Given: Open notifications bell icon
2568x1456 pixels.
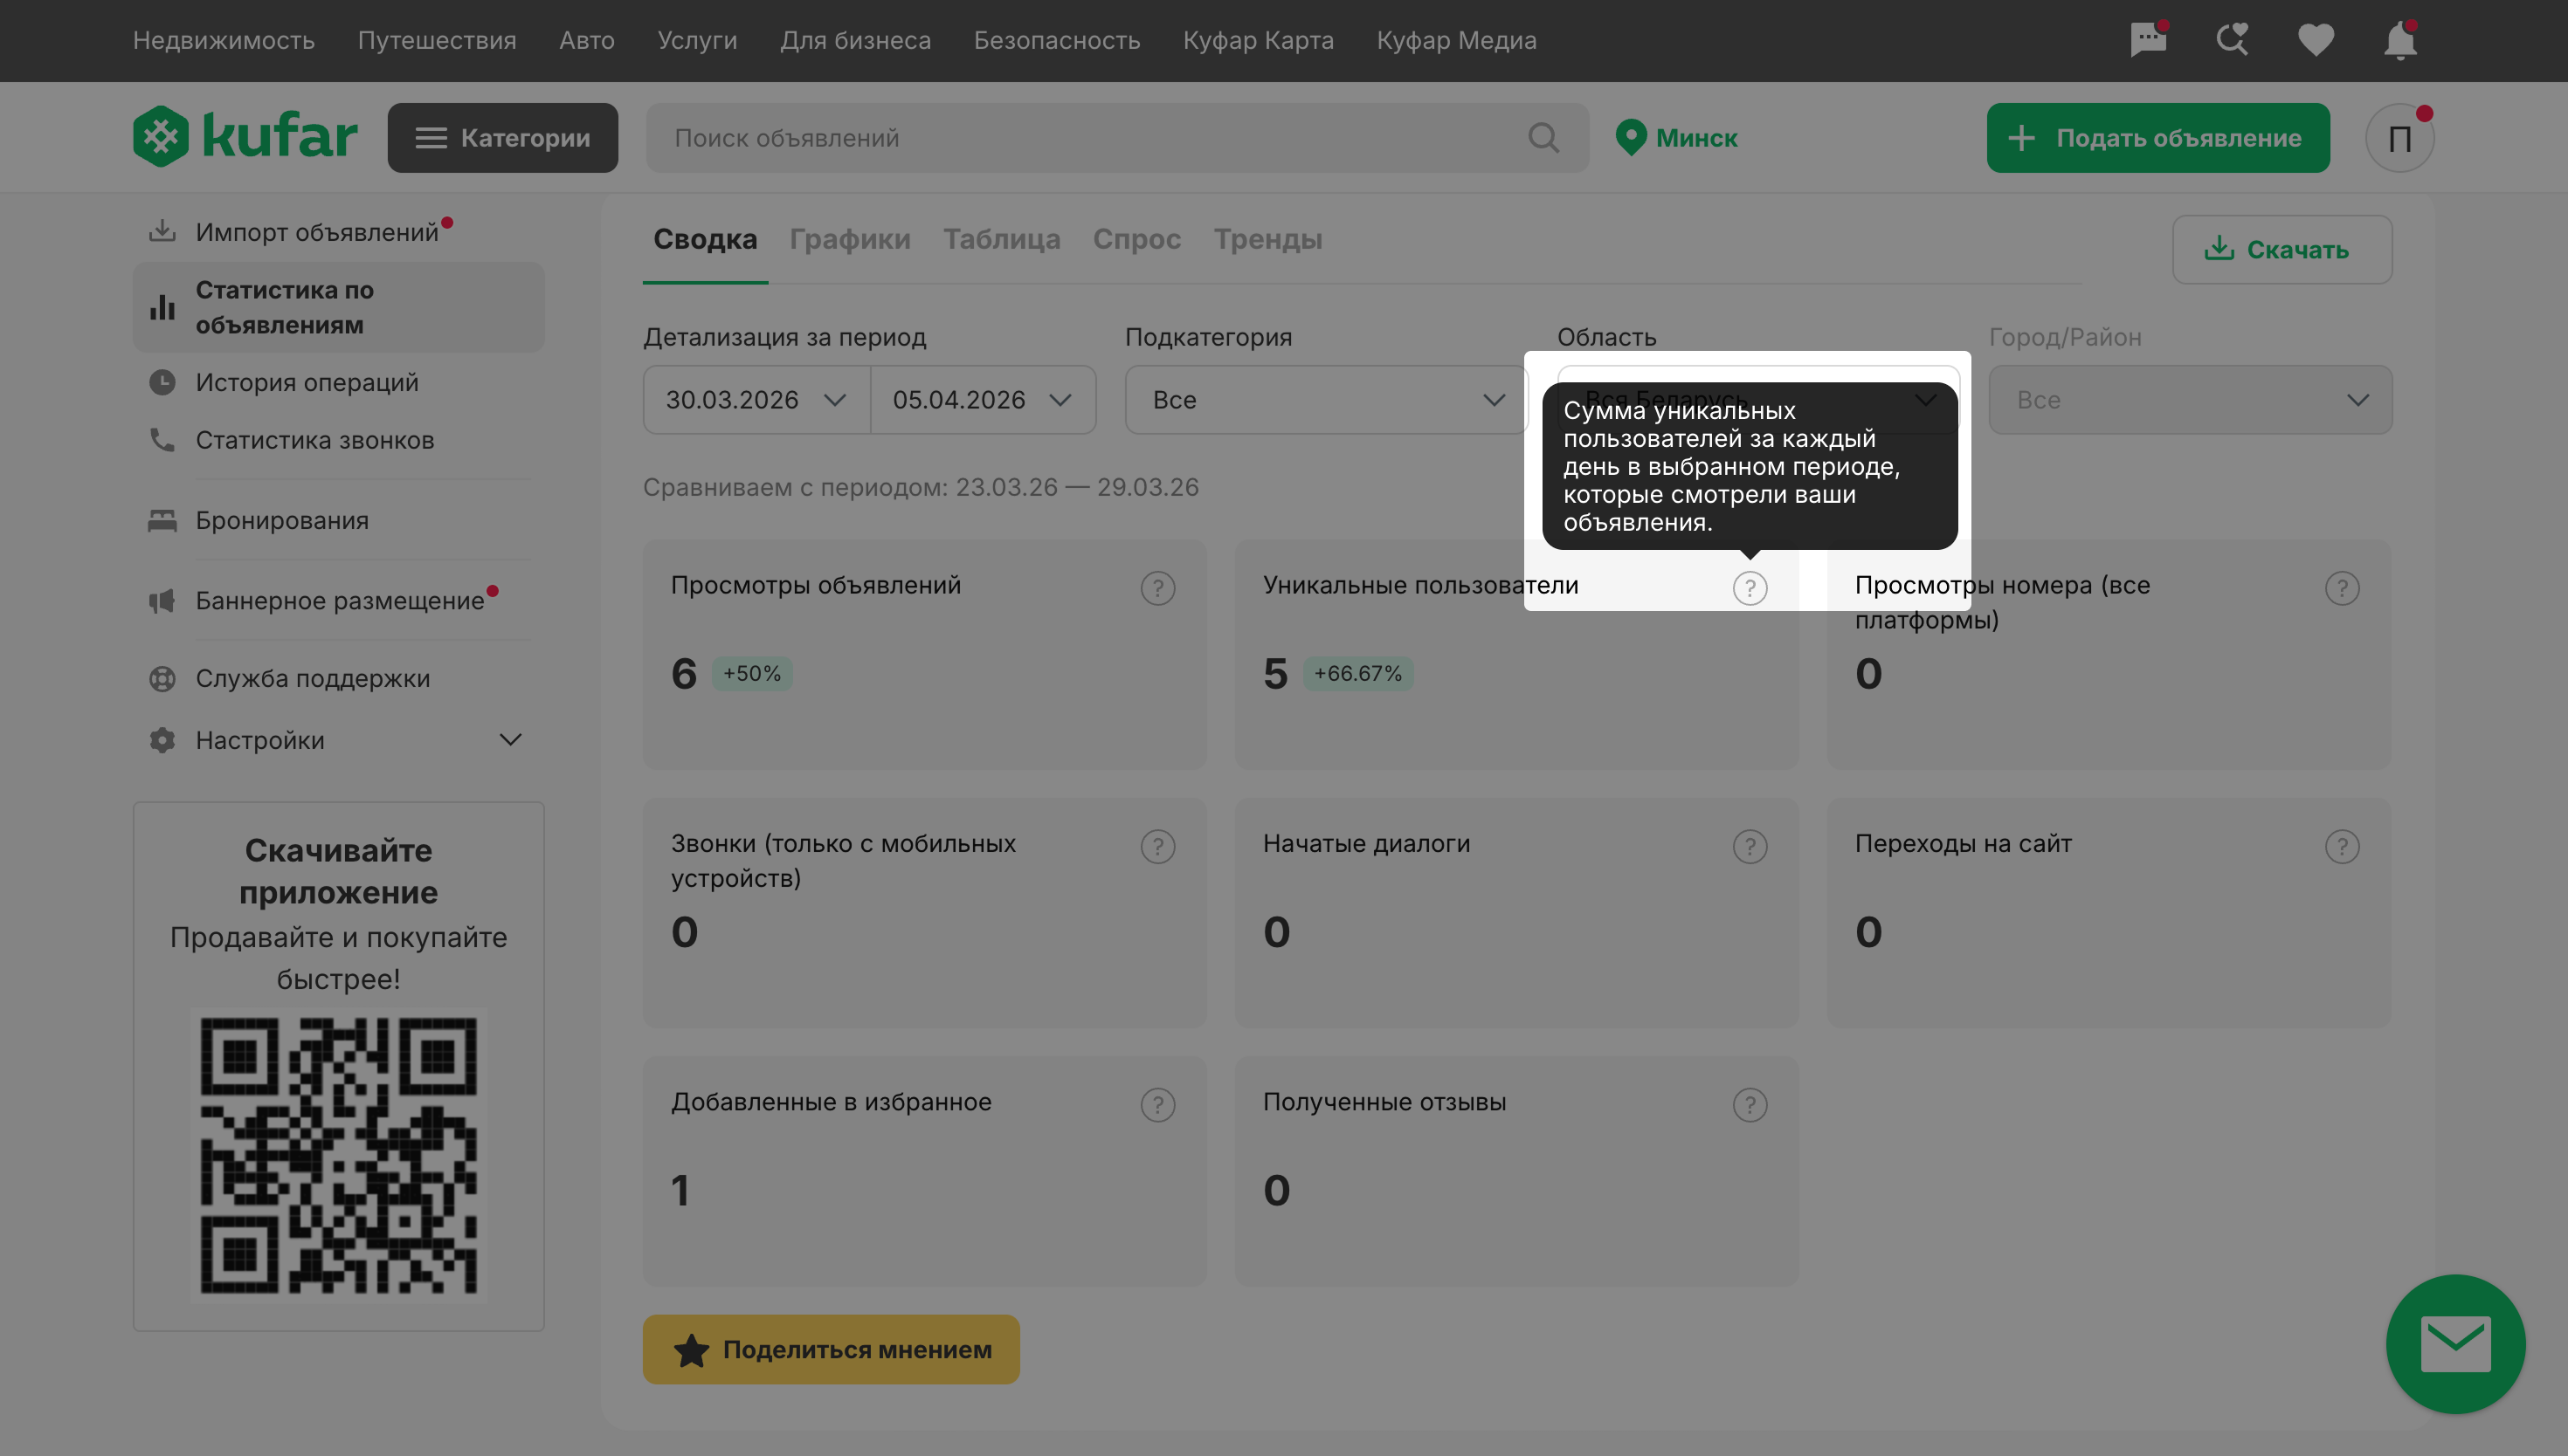Looking at the screenshot, I should click(x=2400, y=40).
